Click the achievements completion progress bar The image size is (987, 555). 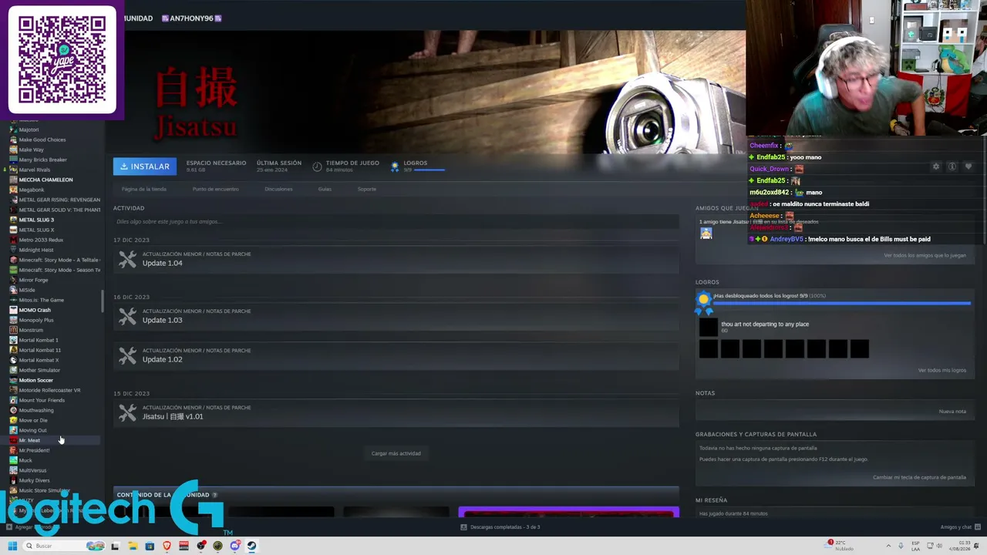click(x=841, y=304)
